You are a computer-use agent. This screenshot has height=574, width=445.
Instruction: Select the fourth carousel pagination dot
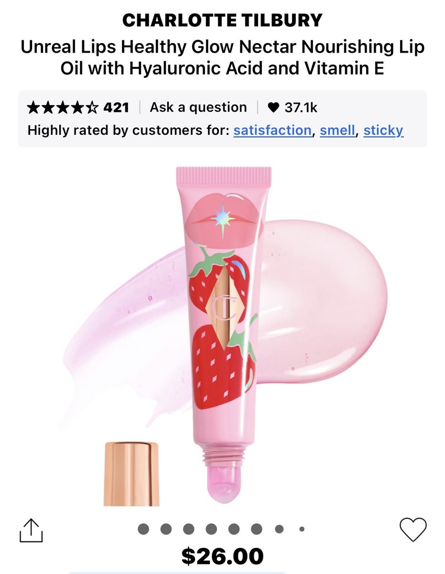[211, 529]
